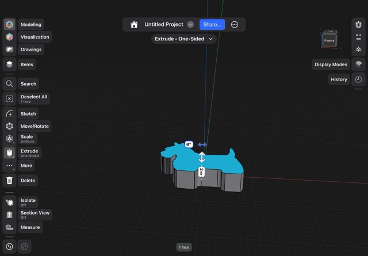Click the Deselect All icon
This screenshot has height=256, width=368.
click(x=9, y=98)
